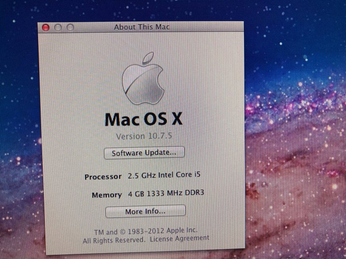Click the More Info button
The image size is (346, 259).
click(145, 211)
